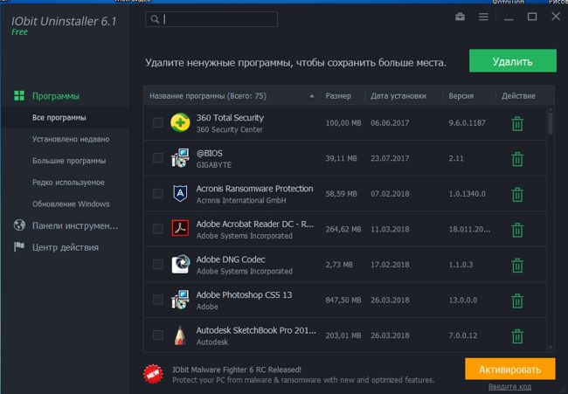Click trash icon for Adobe Acrobat Reader DC
The image size is (568, 394).
click(517, 230)
